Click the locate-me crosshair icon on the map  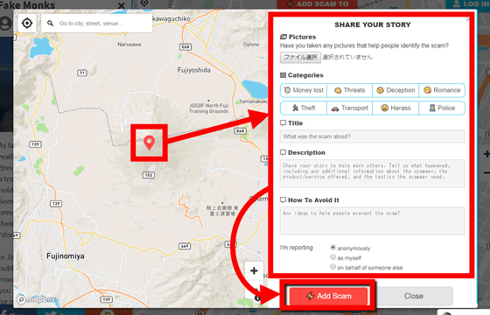27,23
